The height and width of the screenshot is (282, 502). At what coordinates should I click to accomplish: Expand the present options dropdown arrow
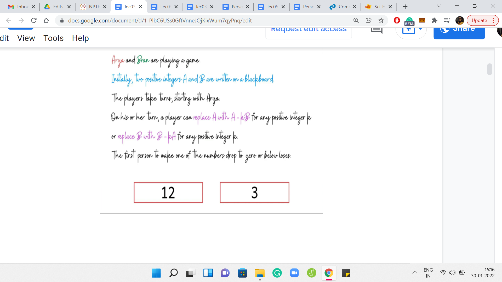pos(420,29)
